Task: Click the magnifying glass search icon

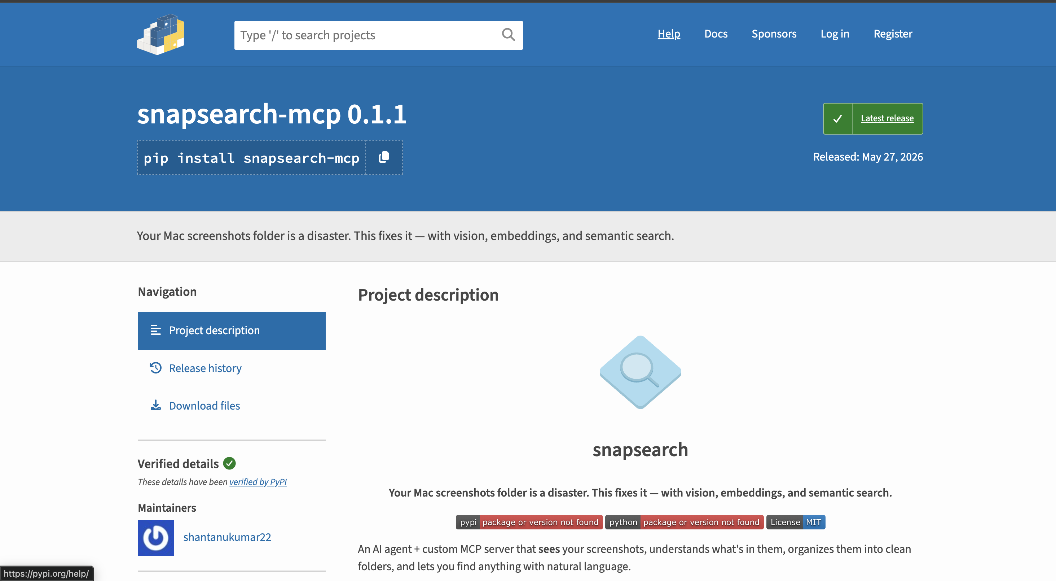Action: pyautogui.click(x=508, y=35)
